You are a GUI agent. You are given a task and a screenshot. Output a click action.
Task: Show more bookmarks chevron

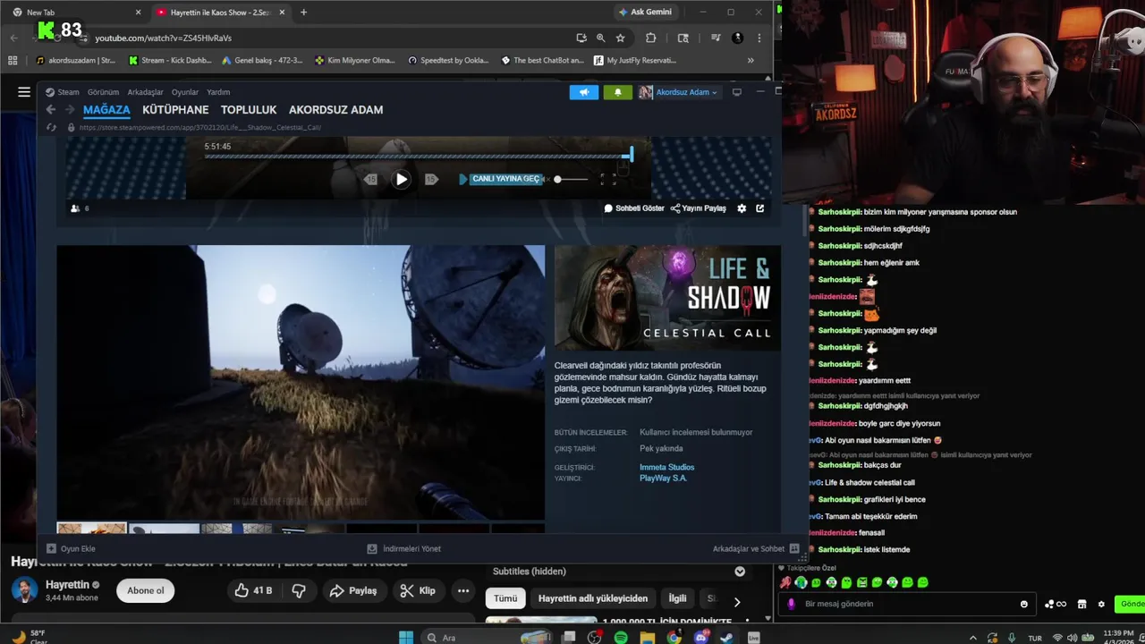[x=751, y=61]
